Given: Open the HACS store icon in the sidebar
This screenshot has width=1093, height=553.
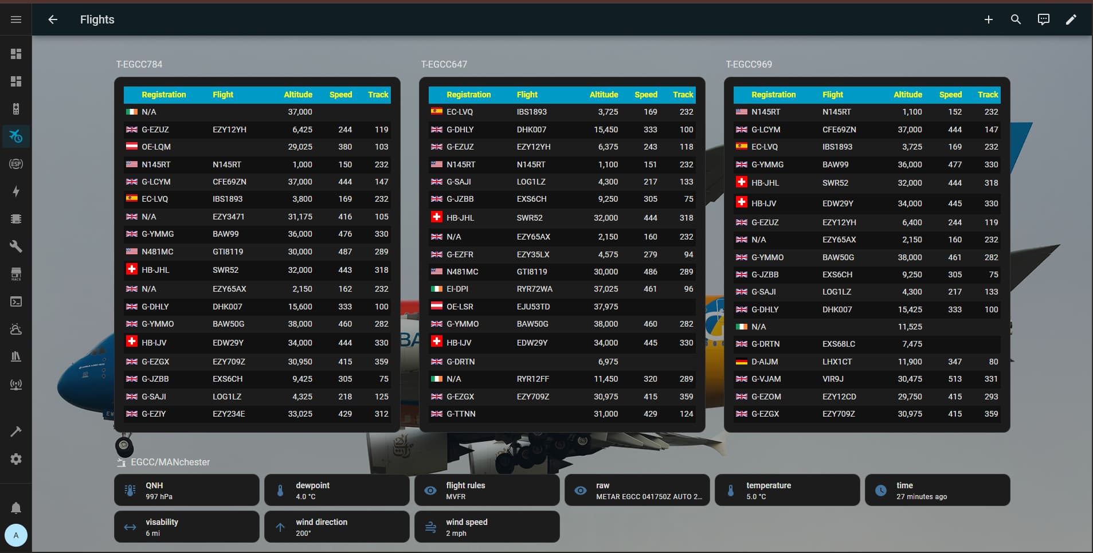Looking at the screenshot, I should point(16,274).
